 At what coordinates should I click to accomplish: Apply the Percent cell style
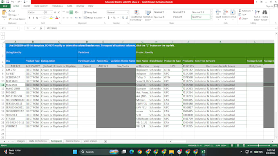click(177, 17)
